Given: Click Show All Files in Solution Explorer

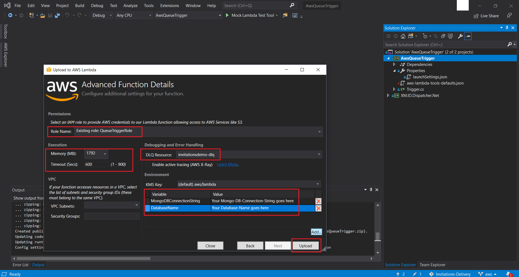Looking at the screenshot, I should [x=450, y=36].
